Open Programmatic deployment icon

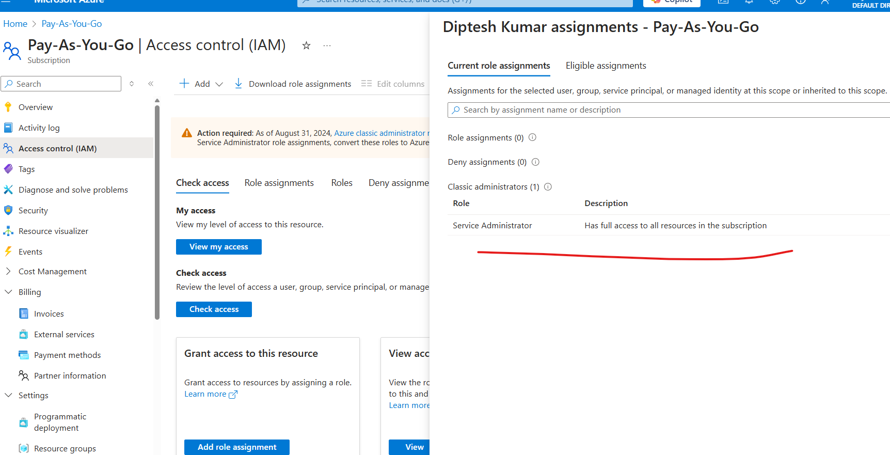23,422
